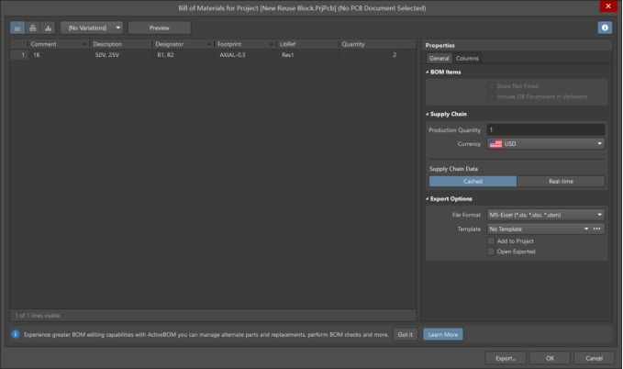Sort by the Designator column header

(x=182, y=44)
